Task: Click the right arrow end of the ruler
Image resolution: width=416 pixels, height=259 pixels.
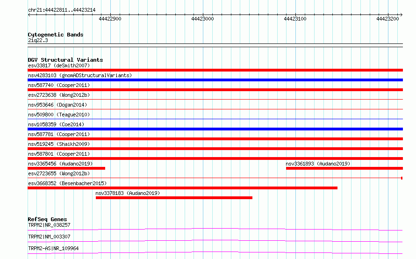Action: (x=402, y=14)
